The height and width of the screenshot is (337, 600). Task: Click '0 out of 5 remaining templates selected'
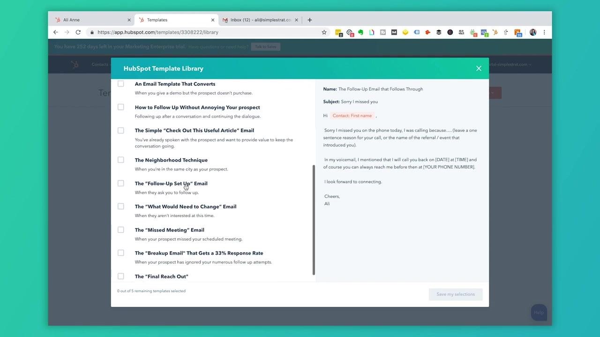coord(151,291)
